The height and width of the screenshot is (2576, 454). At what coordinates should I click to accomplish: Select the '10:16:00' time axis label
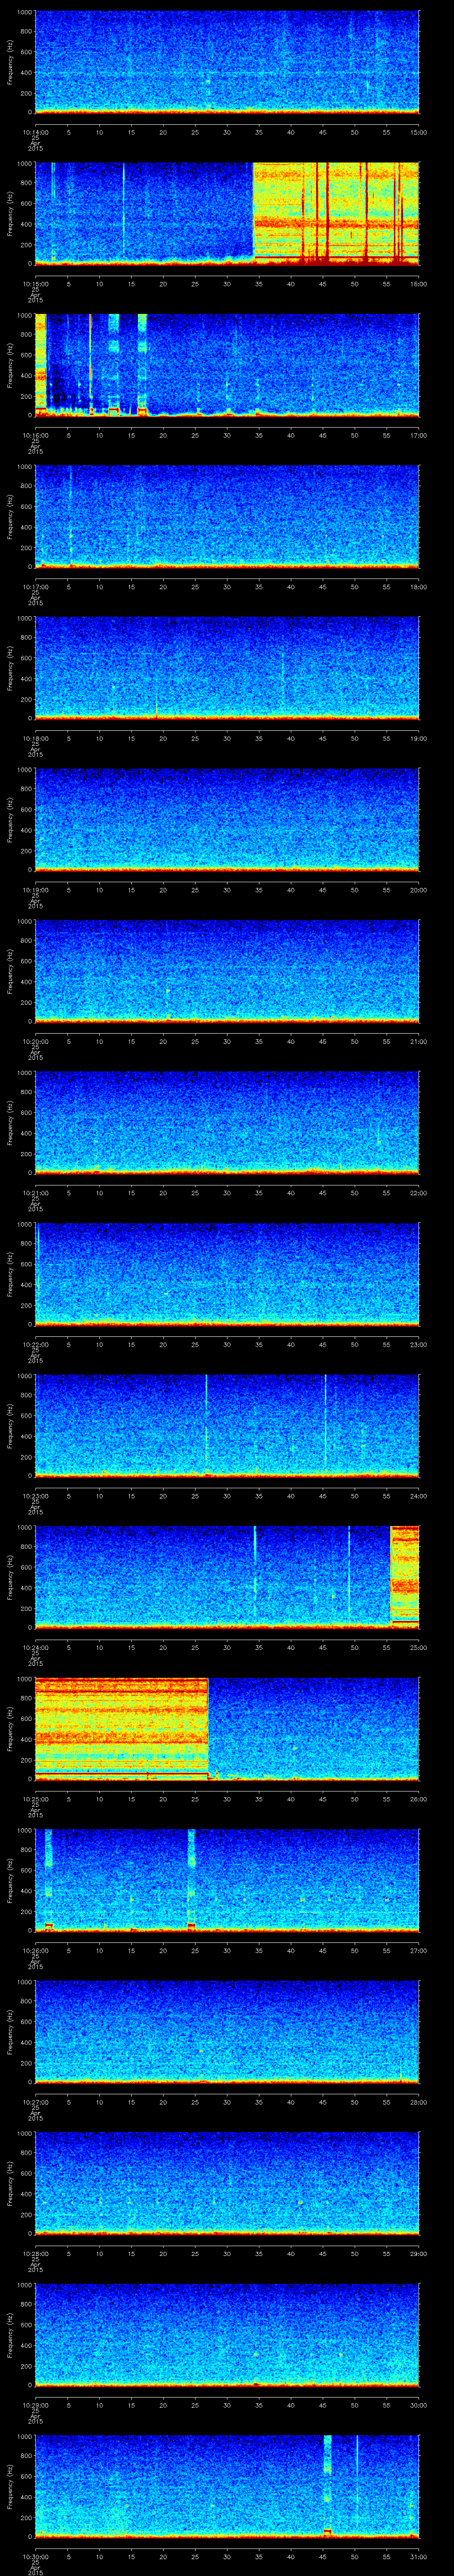pyautogui.click(x=35, y=435)
